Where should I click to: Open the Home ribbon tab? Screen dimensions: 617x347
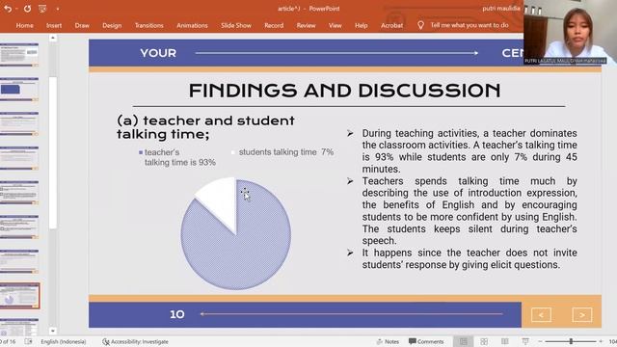click(x=24, y=25)
